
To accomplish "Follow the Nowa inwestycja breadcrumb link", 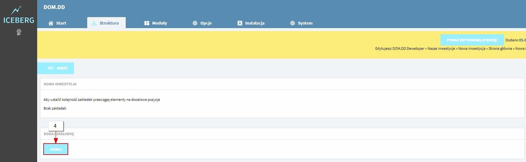I will [x=472, y=49].
